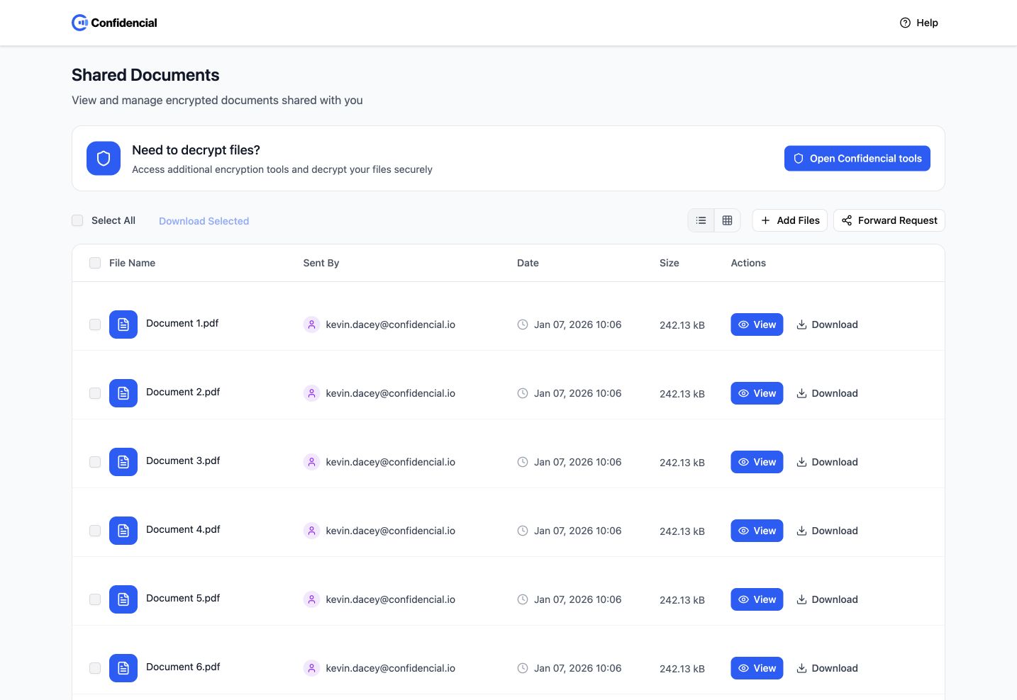Toggle the File Name header checkbox
1017x700 pixels.
coord(95,263)
